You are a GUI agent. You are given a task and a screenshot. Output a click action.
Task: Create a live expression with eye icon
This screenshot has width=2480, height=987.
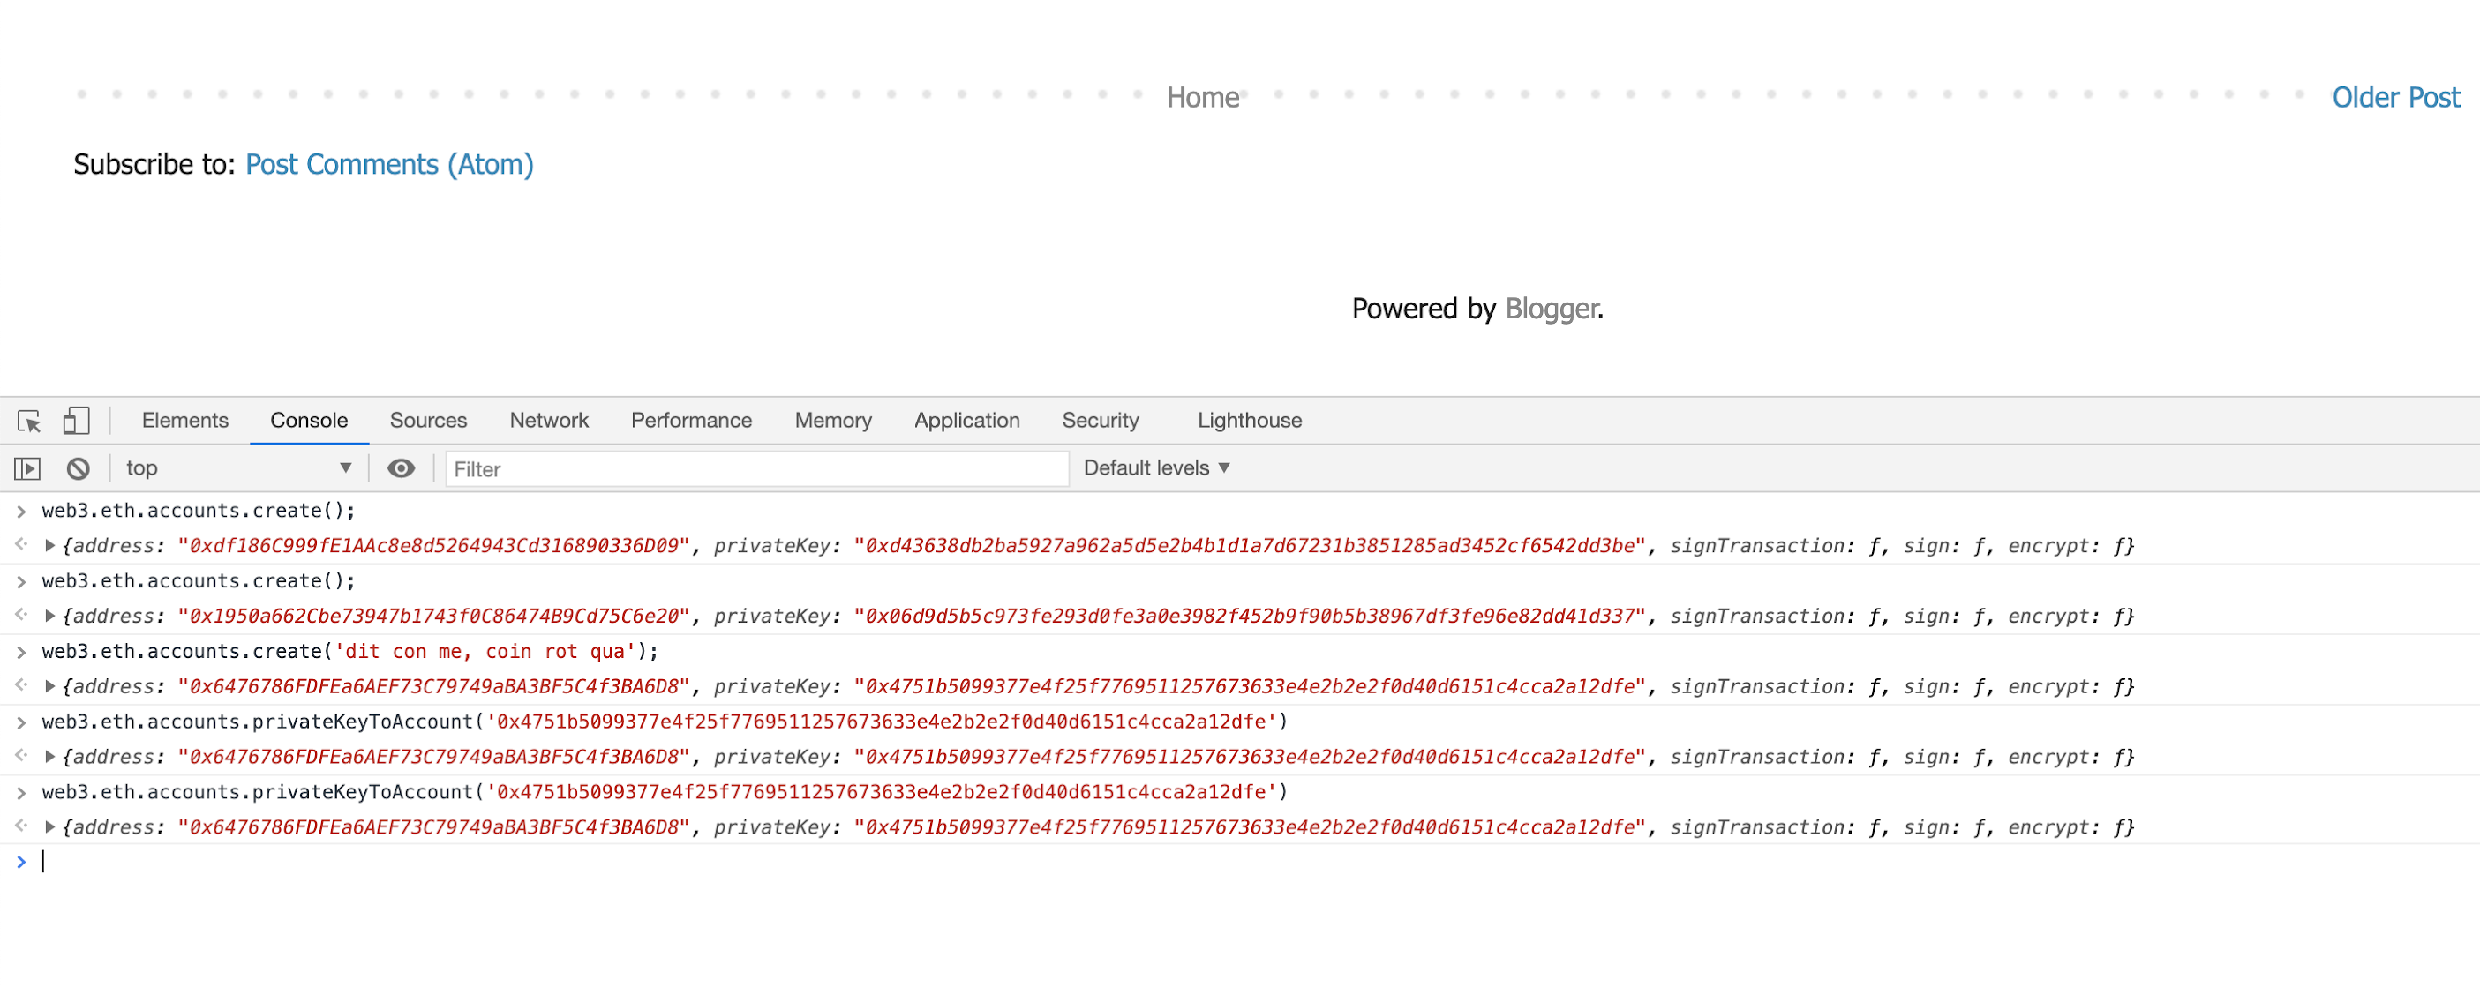401,468
